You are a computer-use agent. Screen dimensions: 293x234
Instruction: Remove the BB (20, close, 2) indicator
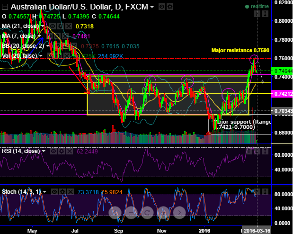coord(74,46)
